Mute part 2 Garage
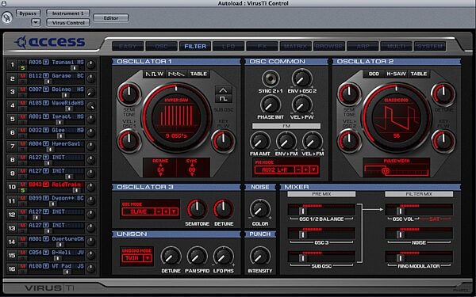The height and width of the screenshot is (297, 476). pyautogui.click(x=22, y=76)
